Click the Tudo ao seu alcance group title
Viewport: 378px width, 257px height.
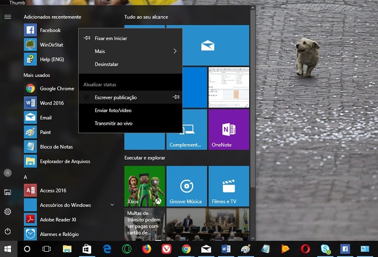tap(146, 17)
